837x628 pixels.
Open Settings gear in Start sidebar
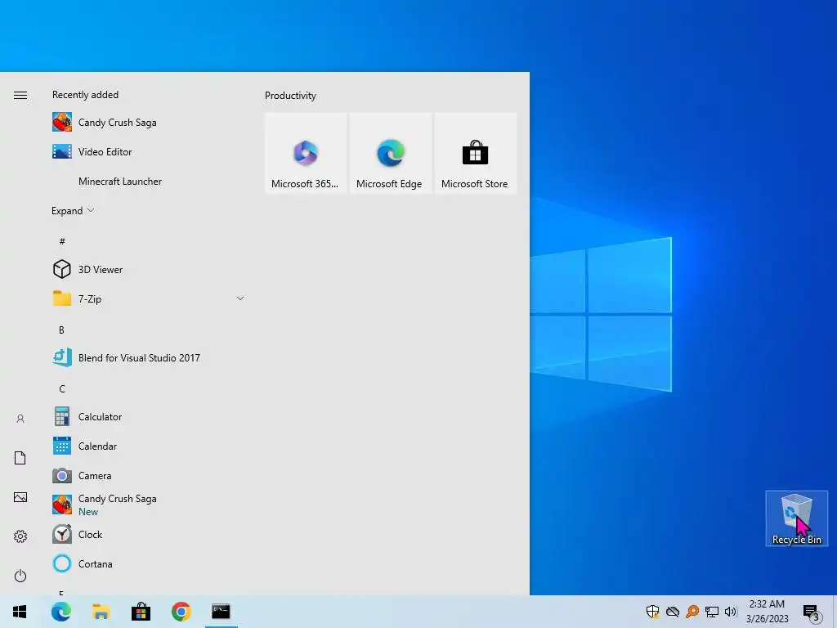coord(20,536)
